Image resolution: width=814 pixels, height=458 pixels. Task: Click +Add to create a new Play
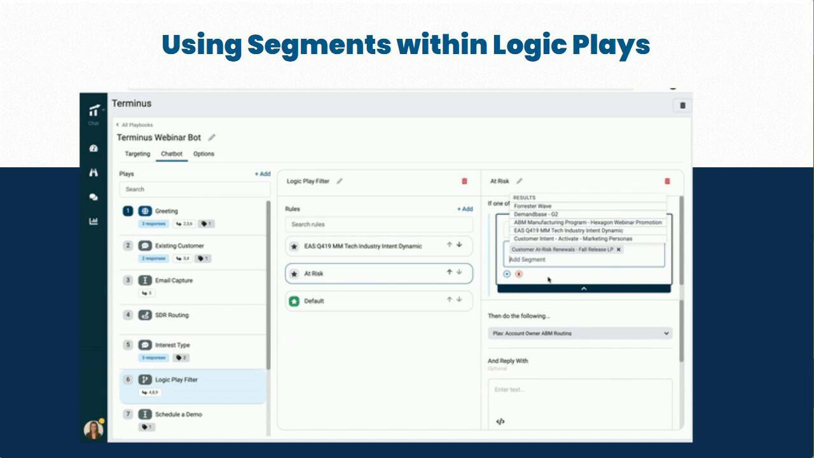coord(263,173)
